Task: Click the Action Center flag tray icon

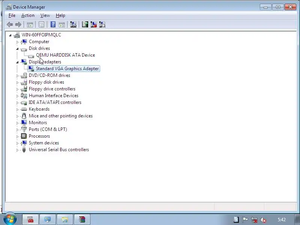Action: click(245, 220)
